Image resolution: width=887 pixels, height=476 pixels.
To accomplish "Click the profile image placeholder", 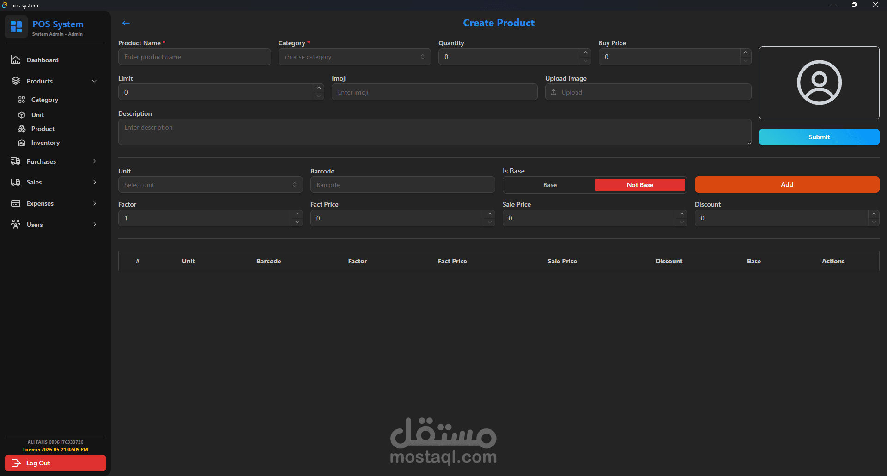I will 819,83.
